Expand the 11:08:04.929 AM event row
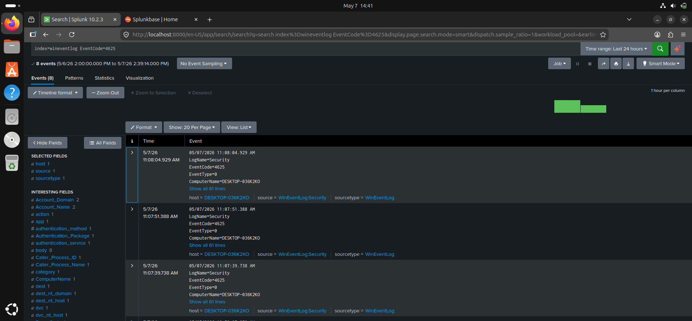The image size is (692, 321). coord(132,153)
